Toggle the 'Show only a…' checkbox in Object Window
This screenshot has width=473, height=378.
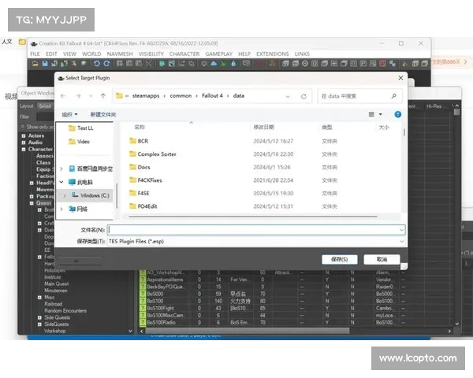(x=23, y=127)
